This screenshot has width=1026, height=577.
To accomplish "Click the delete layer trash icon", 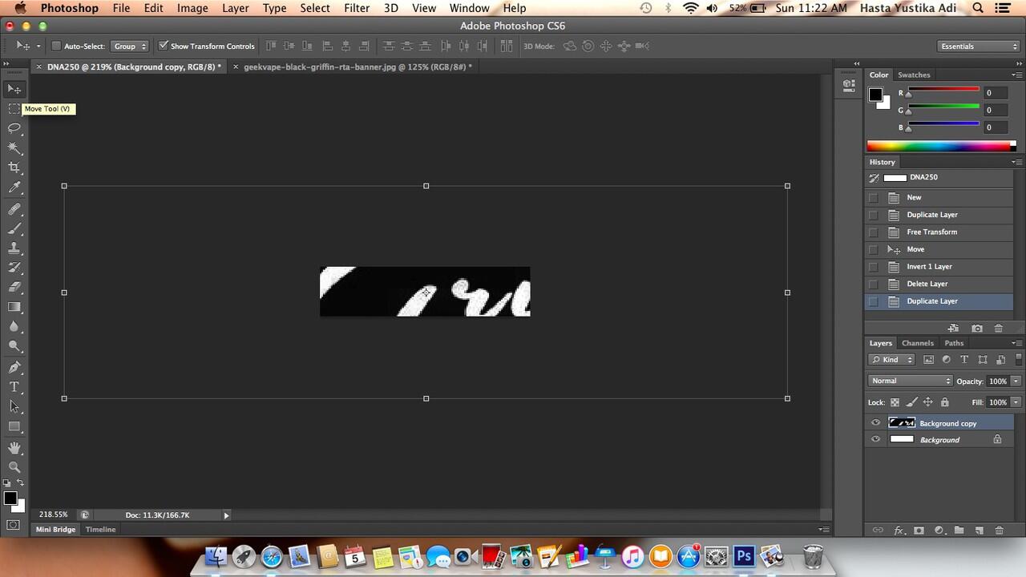I will pyautogui.click(x=999, y=531).
